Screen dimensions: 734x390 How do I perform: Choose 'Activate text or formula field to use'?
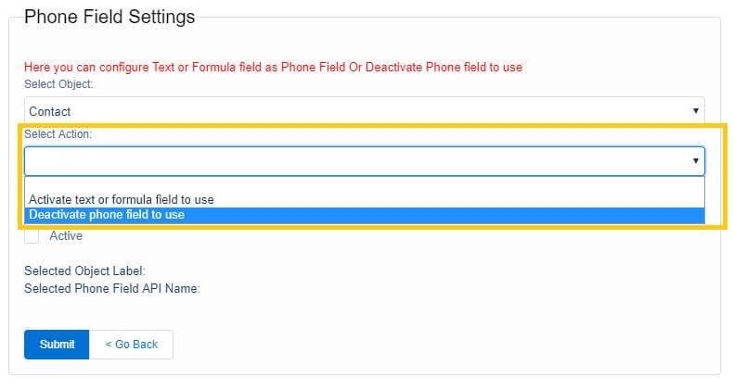tap(122, 199)
